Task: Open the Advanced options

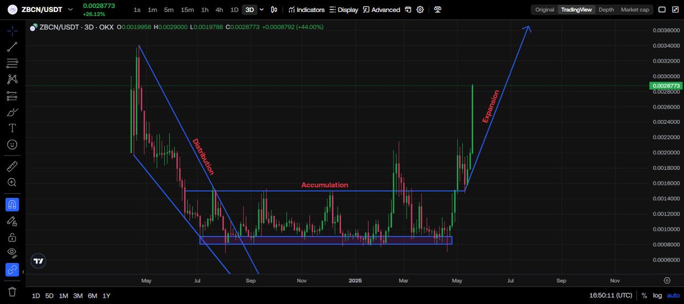Action: (381, 10)
